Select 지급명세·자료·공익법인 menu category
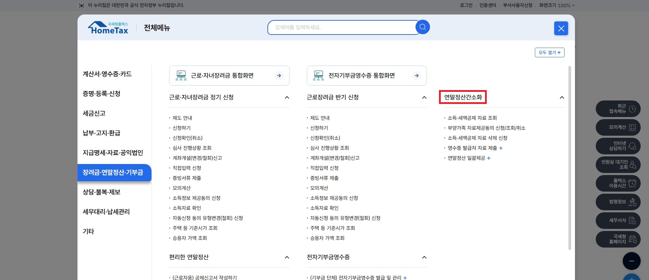Viewport: 649px width, 280px height. point(113,153)
